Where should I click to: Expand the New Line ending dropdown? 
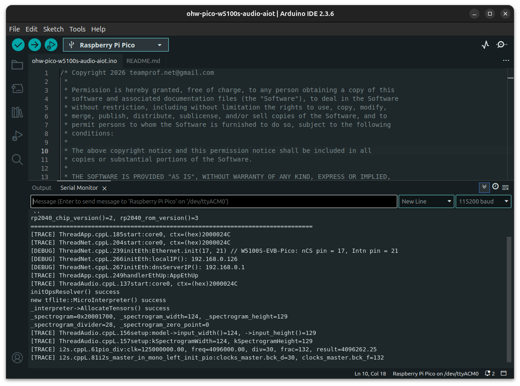pyautogui.click(x=426, y=202)
